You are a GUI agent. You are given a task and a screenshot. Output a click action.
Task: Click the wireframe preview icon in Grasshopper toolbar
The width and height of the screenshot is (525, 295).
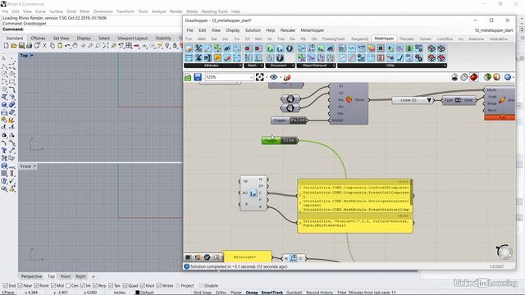[463, 77]
